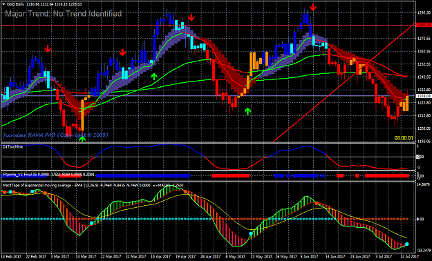Click the orange MACD signal dot near 19 Apr
This screenshot has width=432, height=261.
pyautogui.click(x=185, y=191)
